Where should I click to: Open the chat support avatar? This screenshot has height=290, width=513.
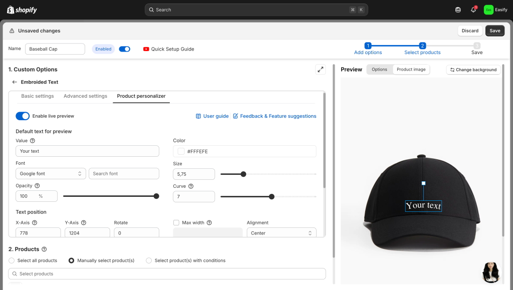[x=491, y=272]
